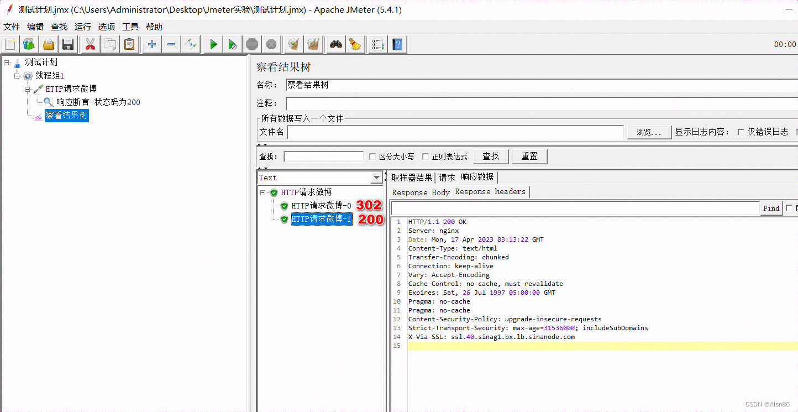
Task: Click the magnifier icon of 响应断言 node
Action: coord(49,102)
